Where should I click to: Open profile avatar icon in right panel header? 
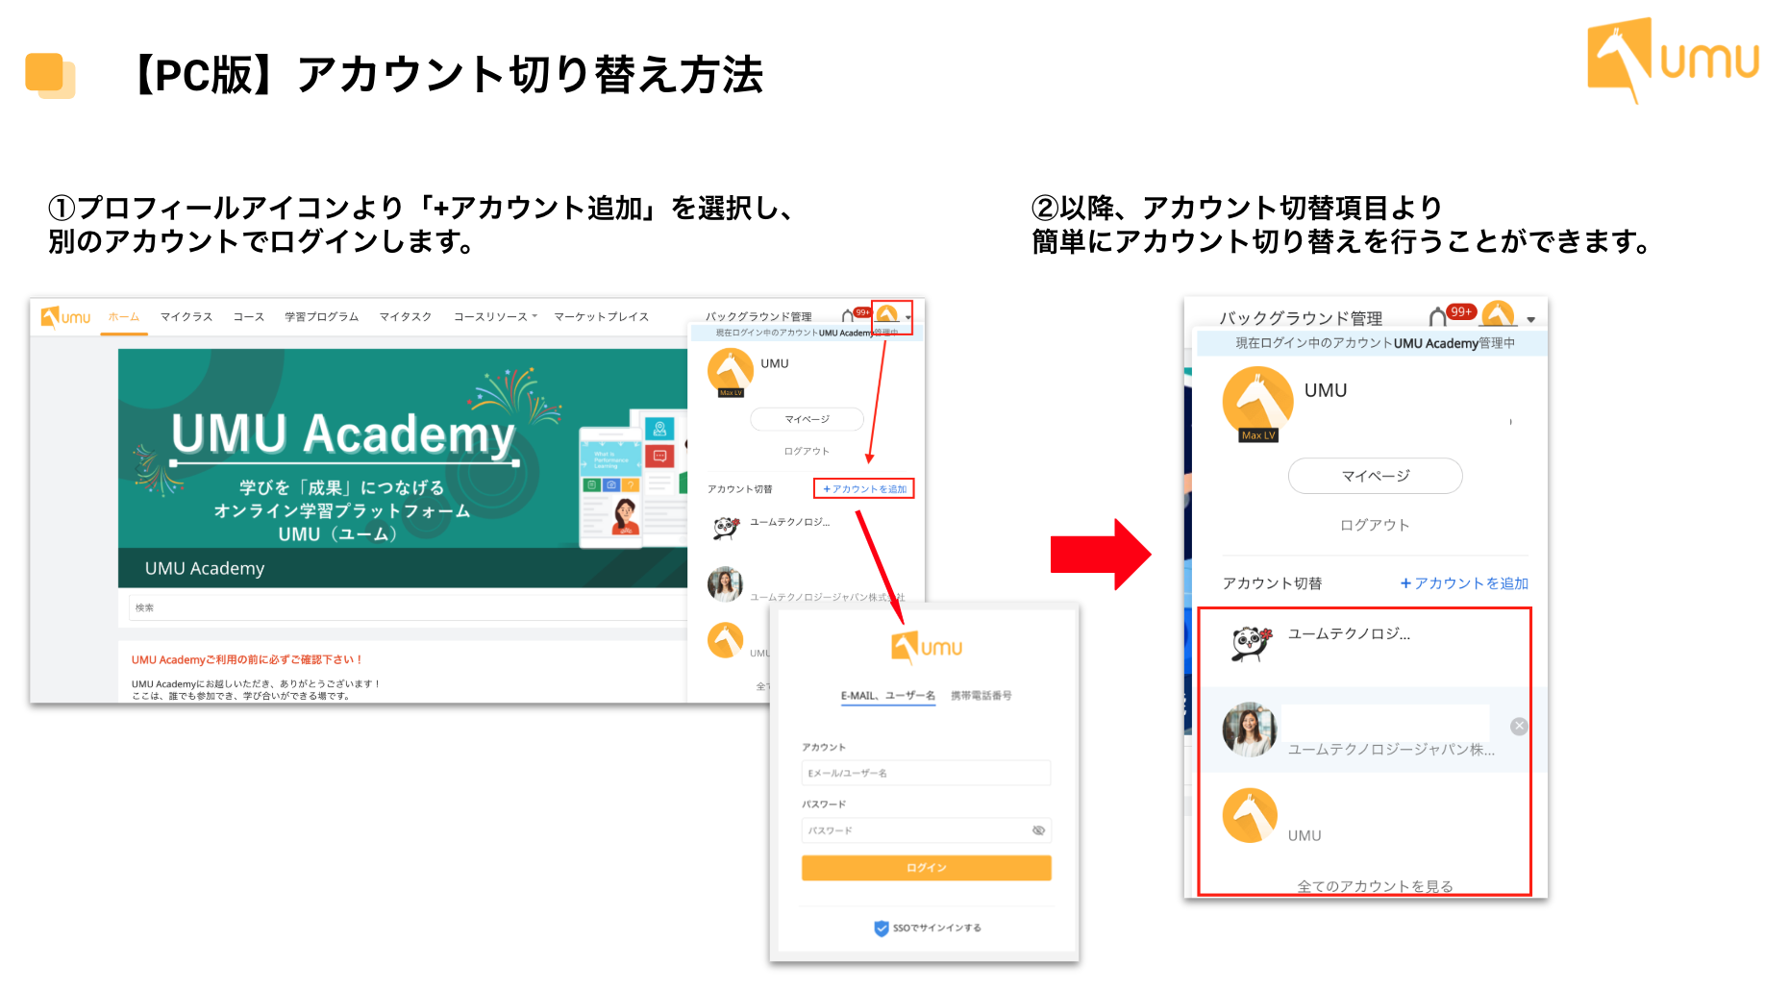point(1498,315)
